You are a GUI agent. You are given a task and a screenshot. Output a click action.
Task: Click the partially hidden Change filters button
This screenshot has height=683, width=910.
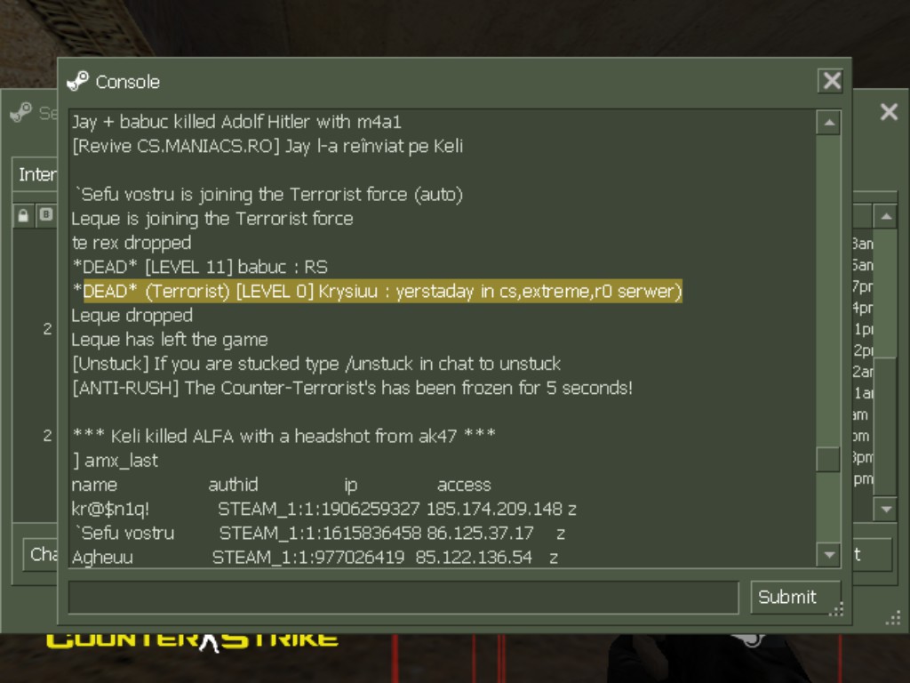point(41,555)
